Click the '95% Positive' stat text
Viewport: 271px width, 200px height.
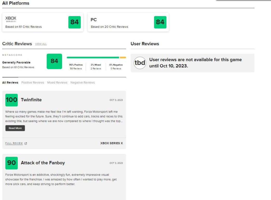coord(76,65)
